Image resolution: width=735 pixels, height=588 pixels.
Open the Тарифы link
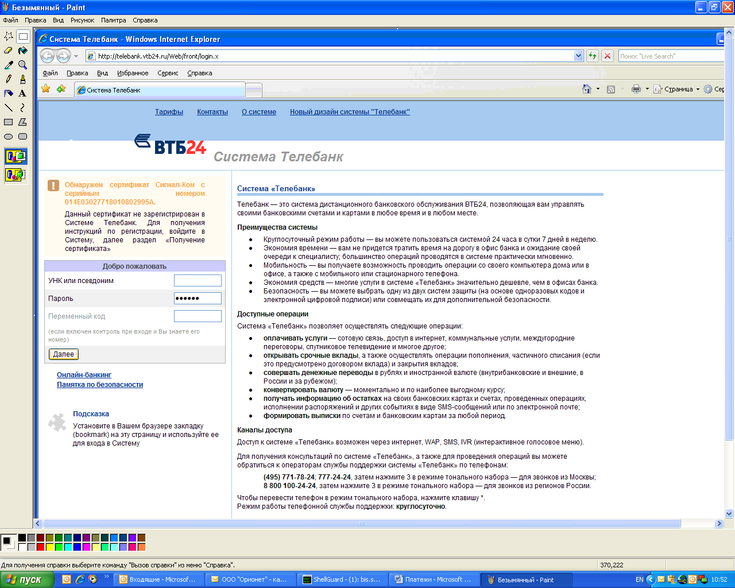[169, 112]
